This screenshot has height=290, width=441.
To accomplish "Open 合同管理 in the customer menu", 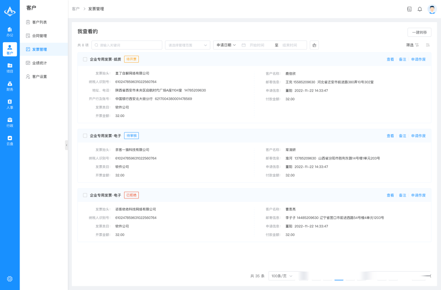I will [x=40, y=36].
